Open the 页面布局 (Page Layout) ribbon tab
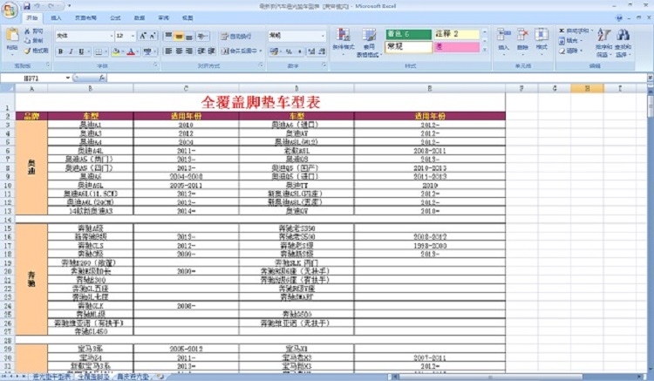The height and width of the screenshot is (381, 654). 85,18
